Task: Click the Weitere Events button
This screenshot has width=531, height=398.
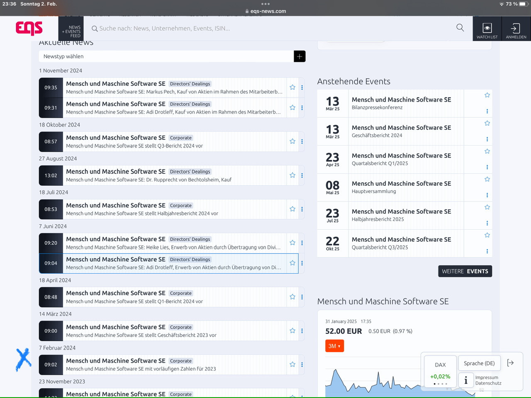Action: pyautogui.click(x=465, y=271)
